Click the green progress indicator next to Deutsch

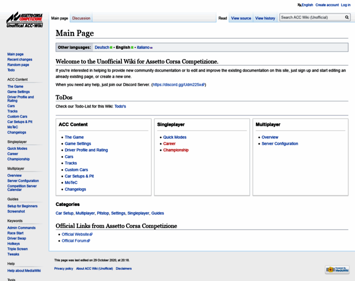click(x=111, y=48)
